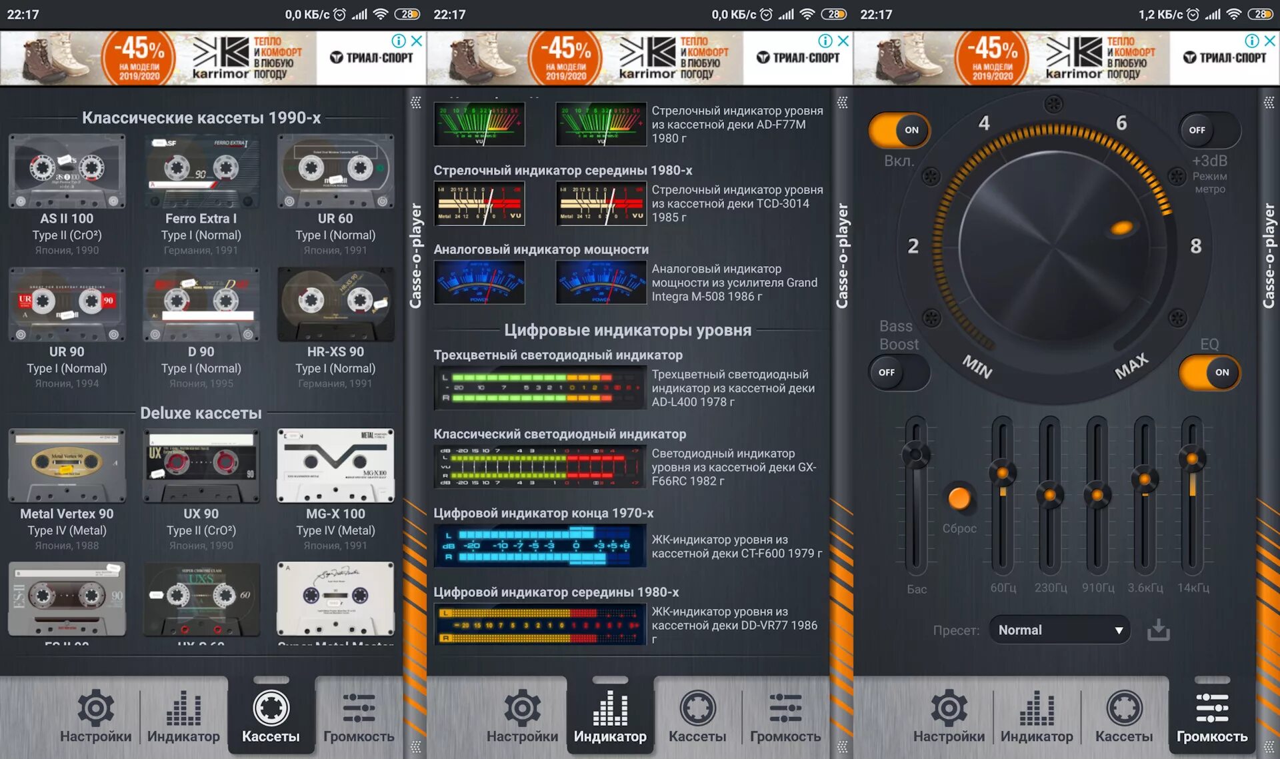Image resolution: width=1280 pixels, height=759 pixels.
Task: Turn off the Вкл. power switch
Action: (x=899, y=130)
